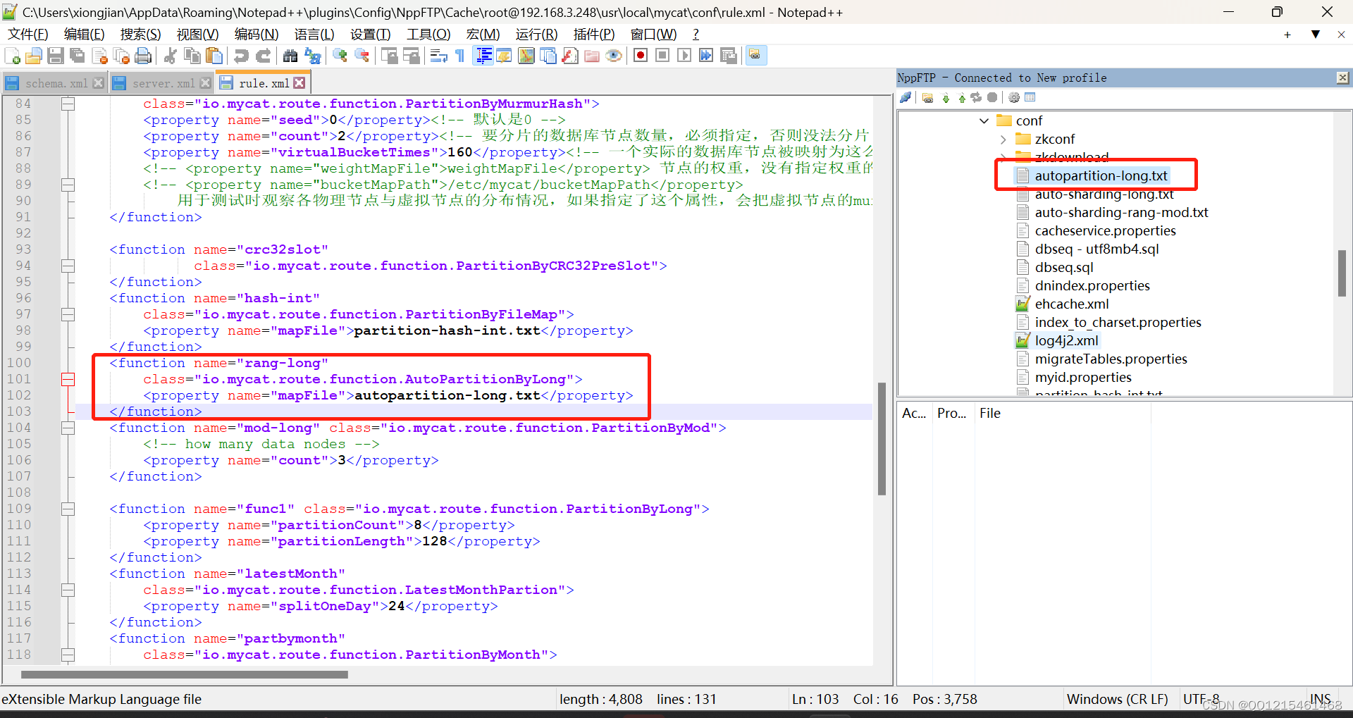Collapse fold marker on line 94
The width and height of the screenshot is (1353, 718).
68,266
